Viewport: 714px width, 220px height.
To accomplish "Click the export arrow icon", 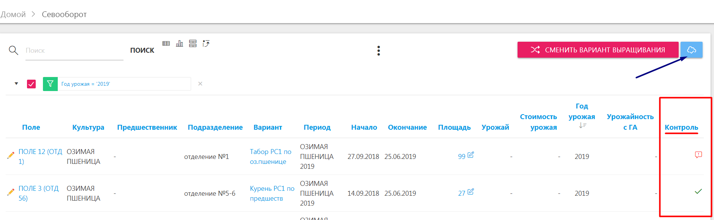I will [x=206, y=44].
